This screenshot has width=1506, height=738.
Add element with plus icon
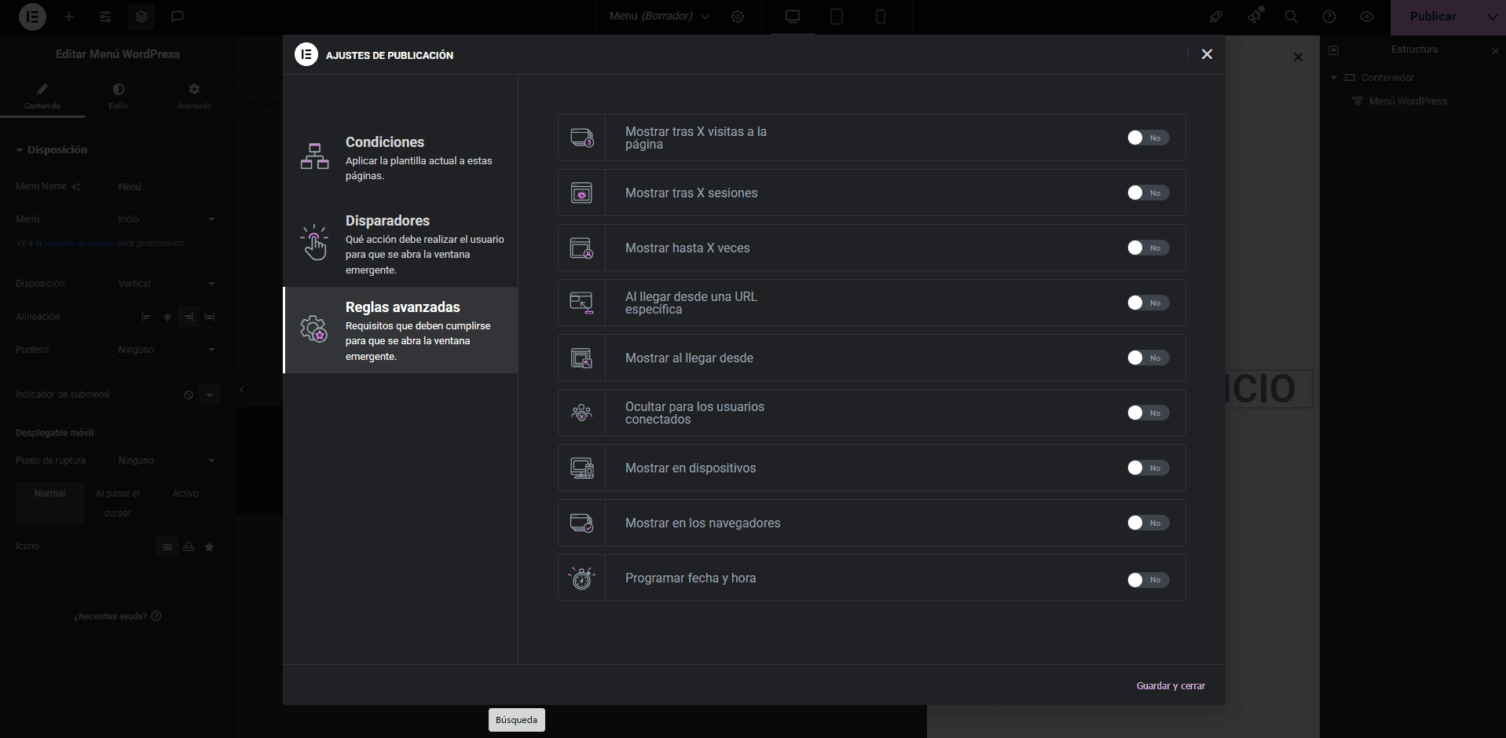click(69, 17)
